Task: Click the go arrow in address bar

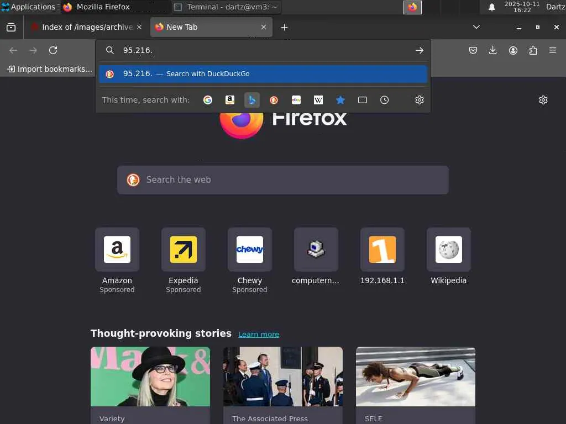Action: [x=419, y=50]
